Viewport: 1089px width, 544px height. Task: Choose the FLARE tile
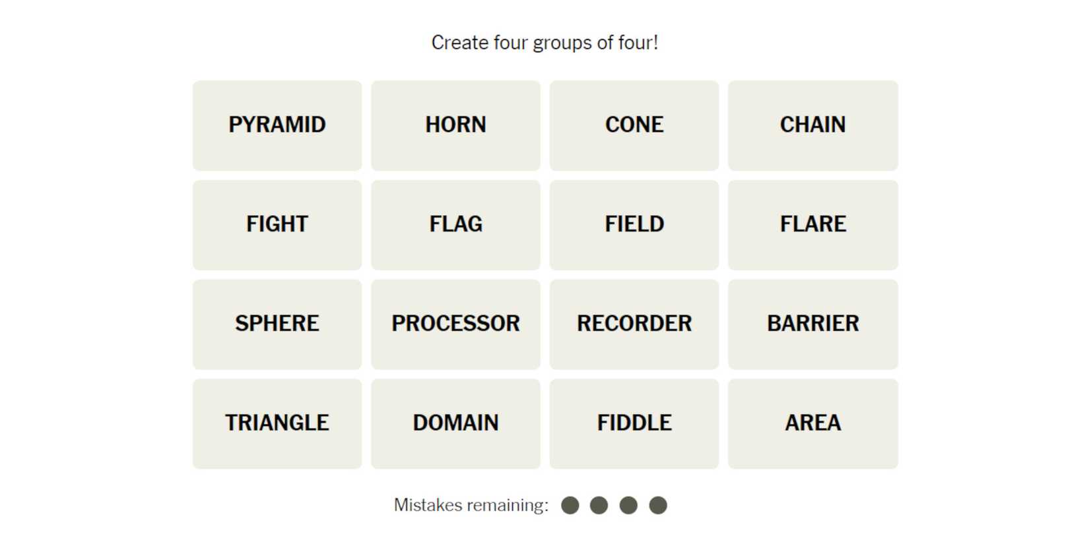pyautogui.click(x=812, y=225)
